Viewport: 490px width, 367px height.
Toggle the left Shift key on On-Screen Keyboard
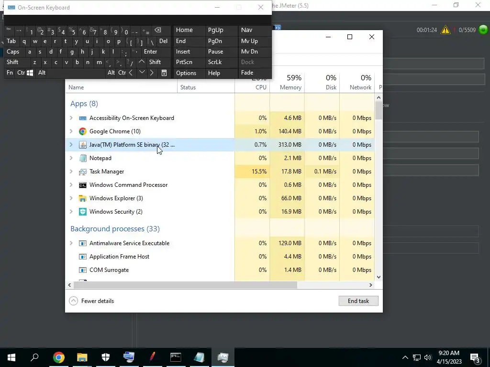point(12,62)
